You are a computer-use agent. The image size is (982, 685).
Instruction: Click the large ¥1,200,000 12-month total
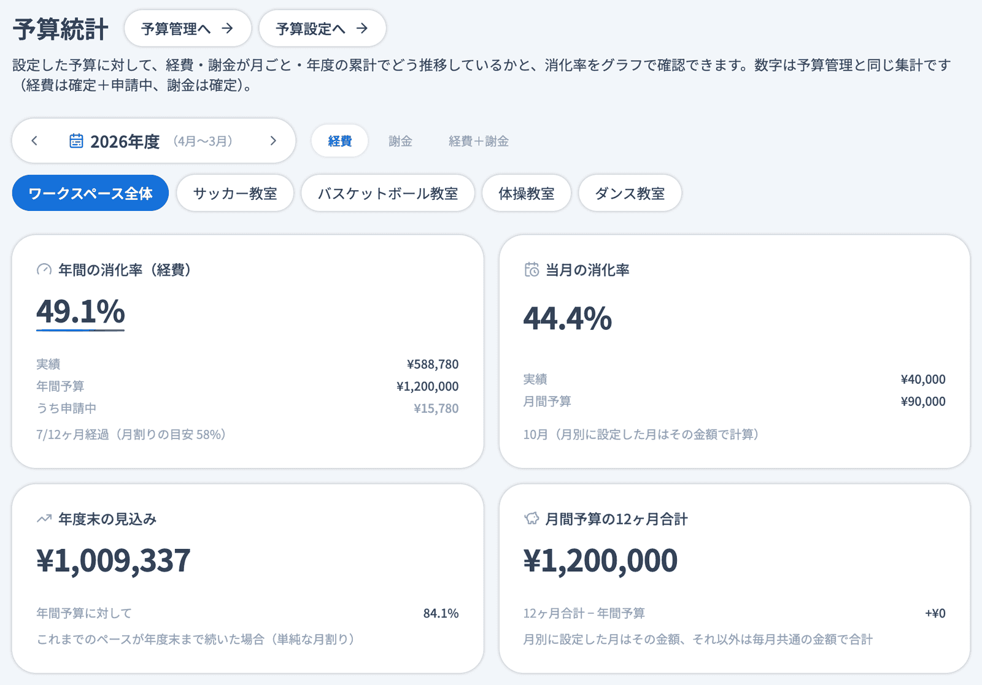[x=600, y=561]
